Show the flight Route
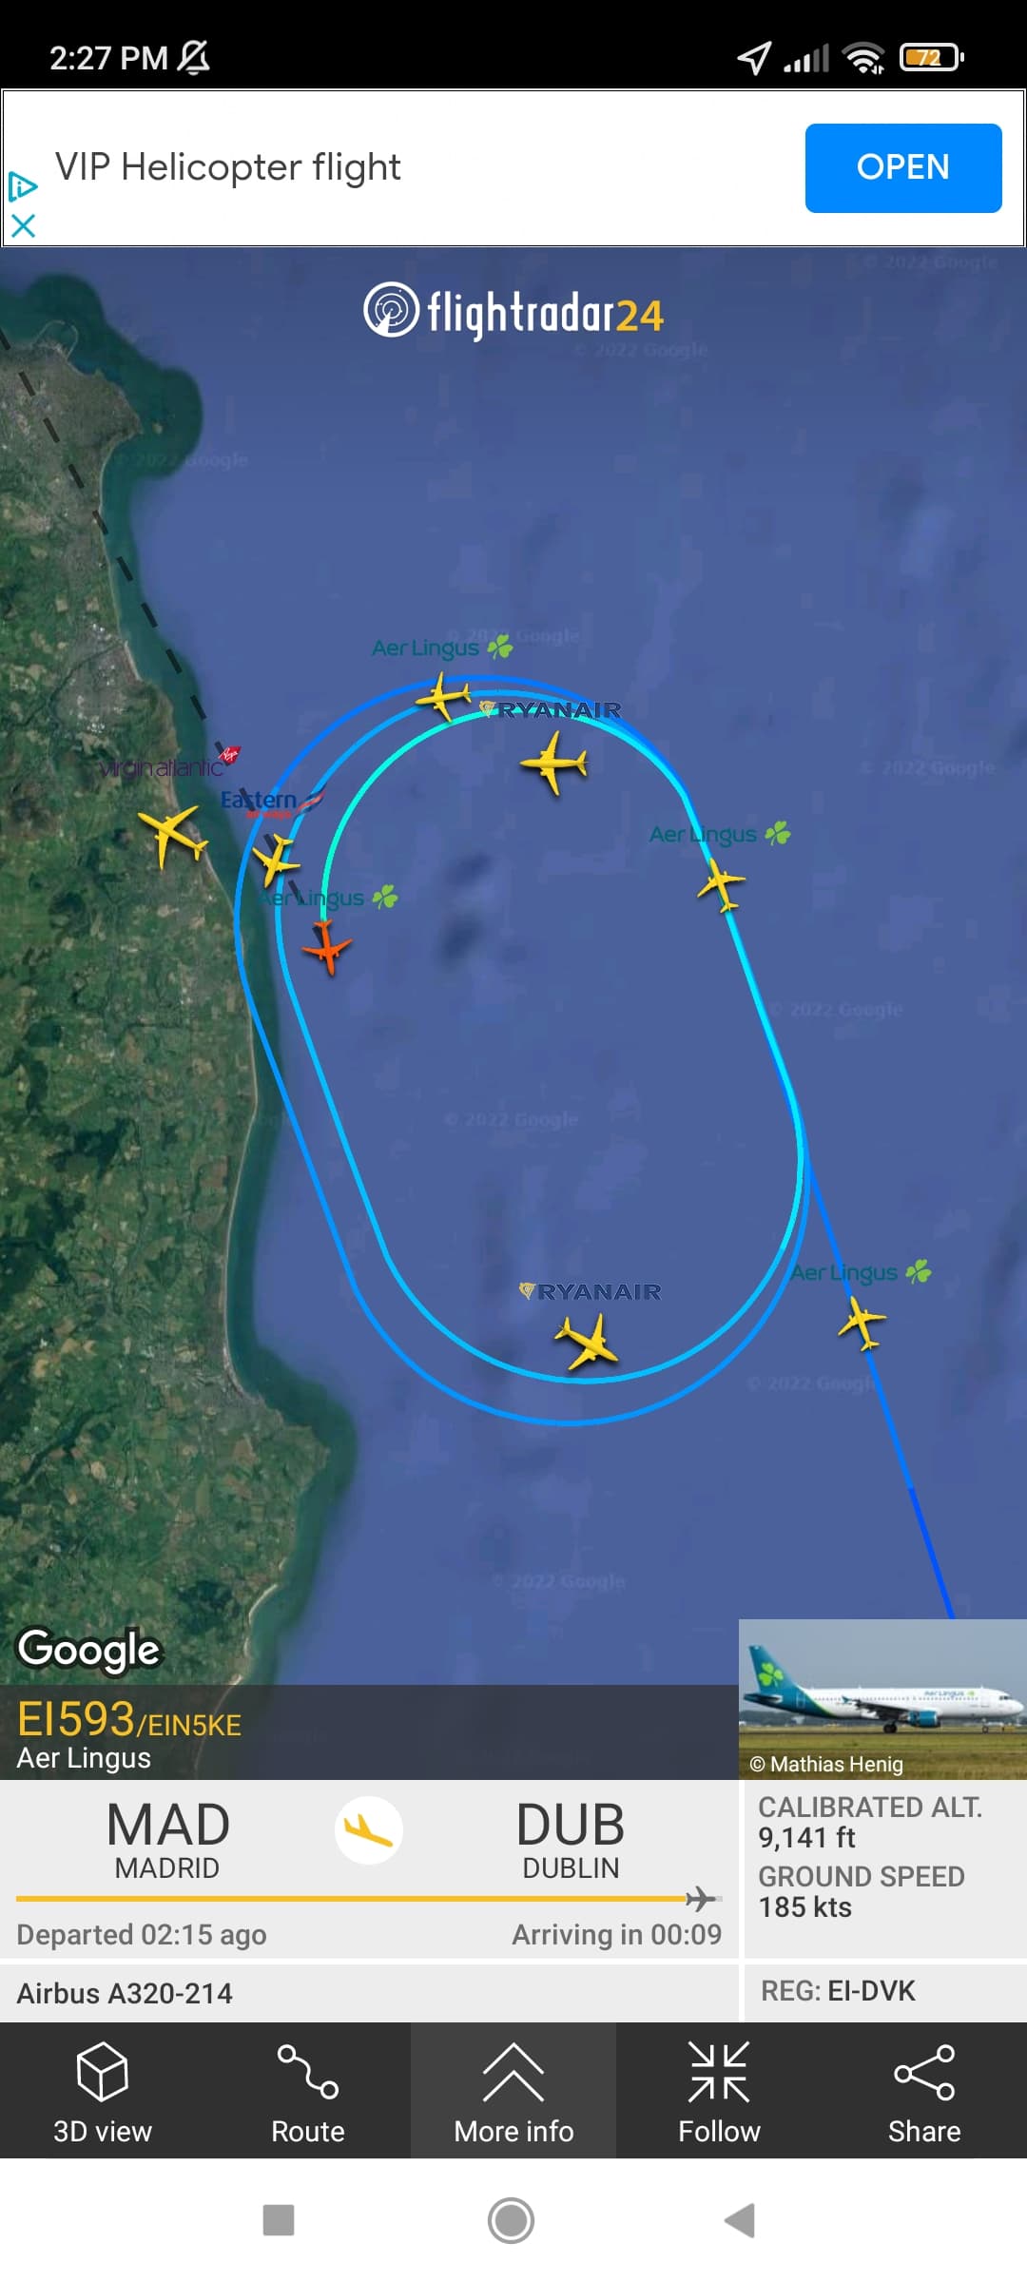Image resolution: width=1027 pixels, height=2282 pixels. tap(308, 2093)
